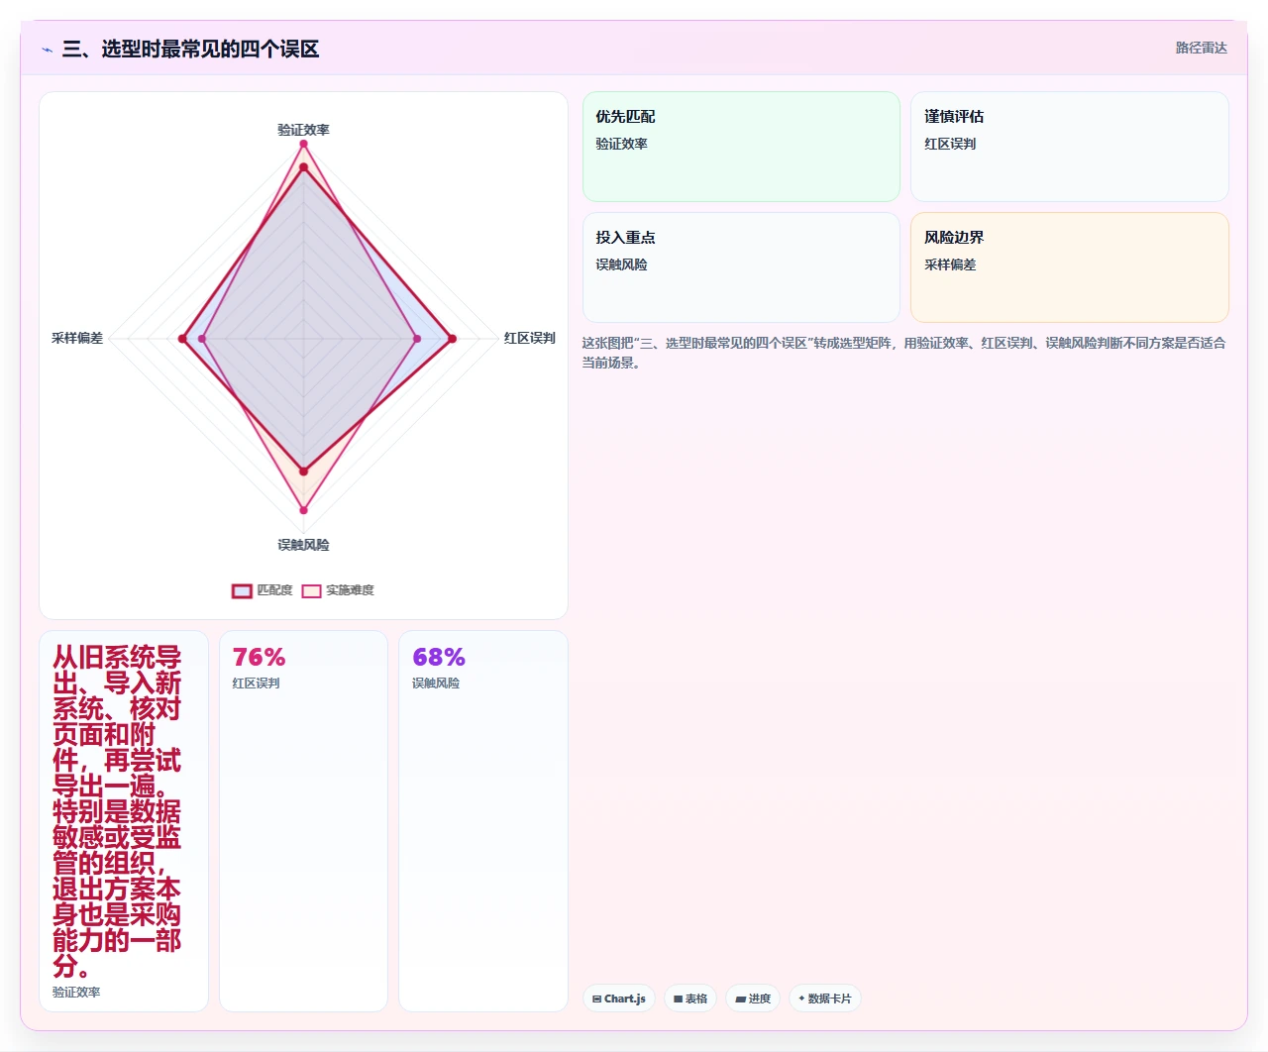
Task: Click the 68% stat value
Action: (x=439, y=658)
